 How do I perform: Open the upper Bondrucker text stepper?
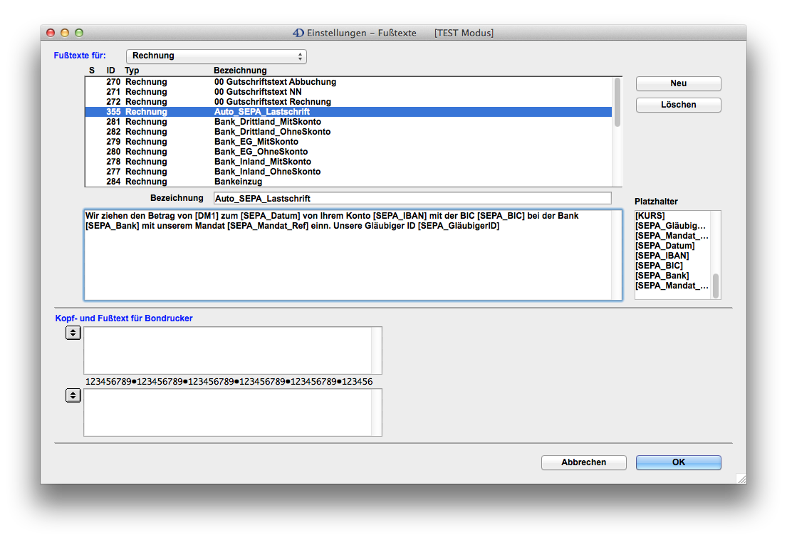pyautogui.click(x=73, y=333)
